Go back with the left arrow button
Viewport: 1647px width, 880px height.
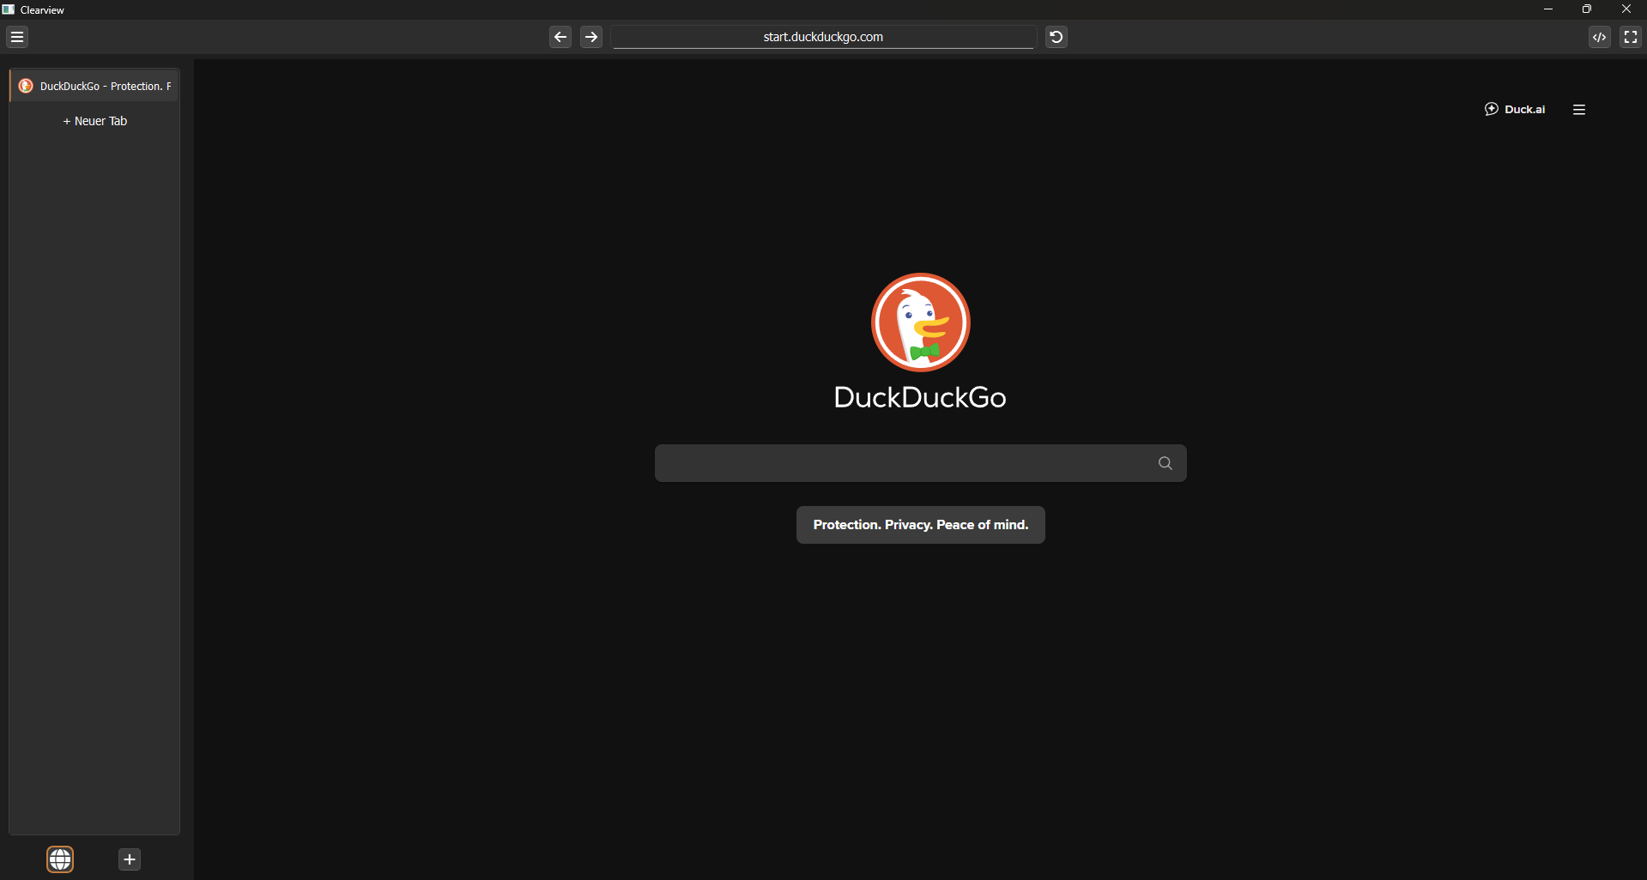coord(560,37)
